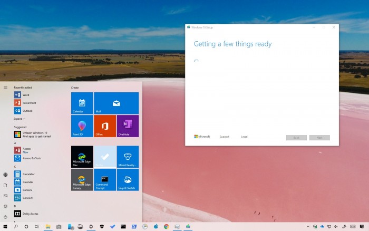This screenshot has width=369, height=231.
Task: Switch to Windows 10 Setup taskbar icon
Action: (x=188, y=227)
